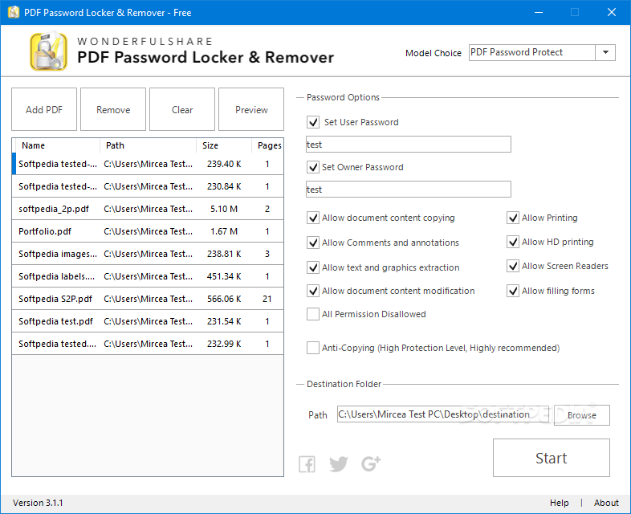
Task: Click the Twitter bird icon
Action: pos(339,464)
